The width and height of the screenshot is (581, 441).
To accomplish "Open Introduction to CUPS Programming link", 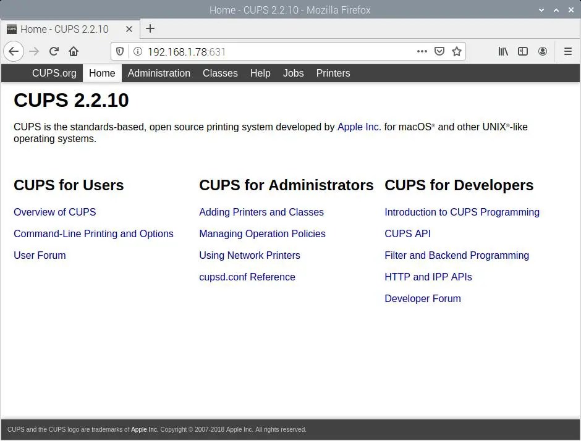I will coord(462,212).
